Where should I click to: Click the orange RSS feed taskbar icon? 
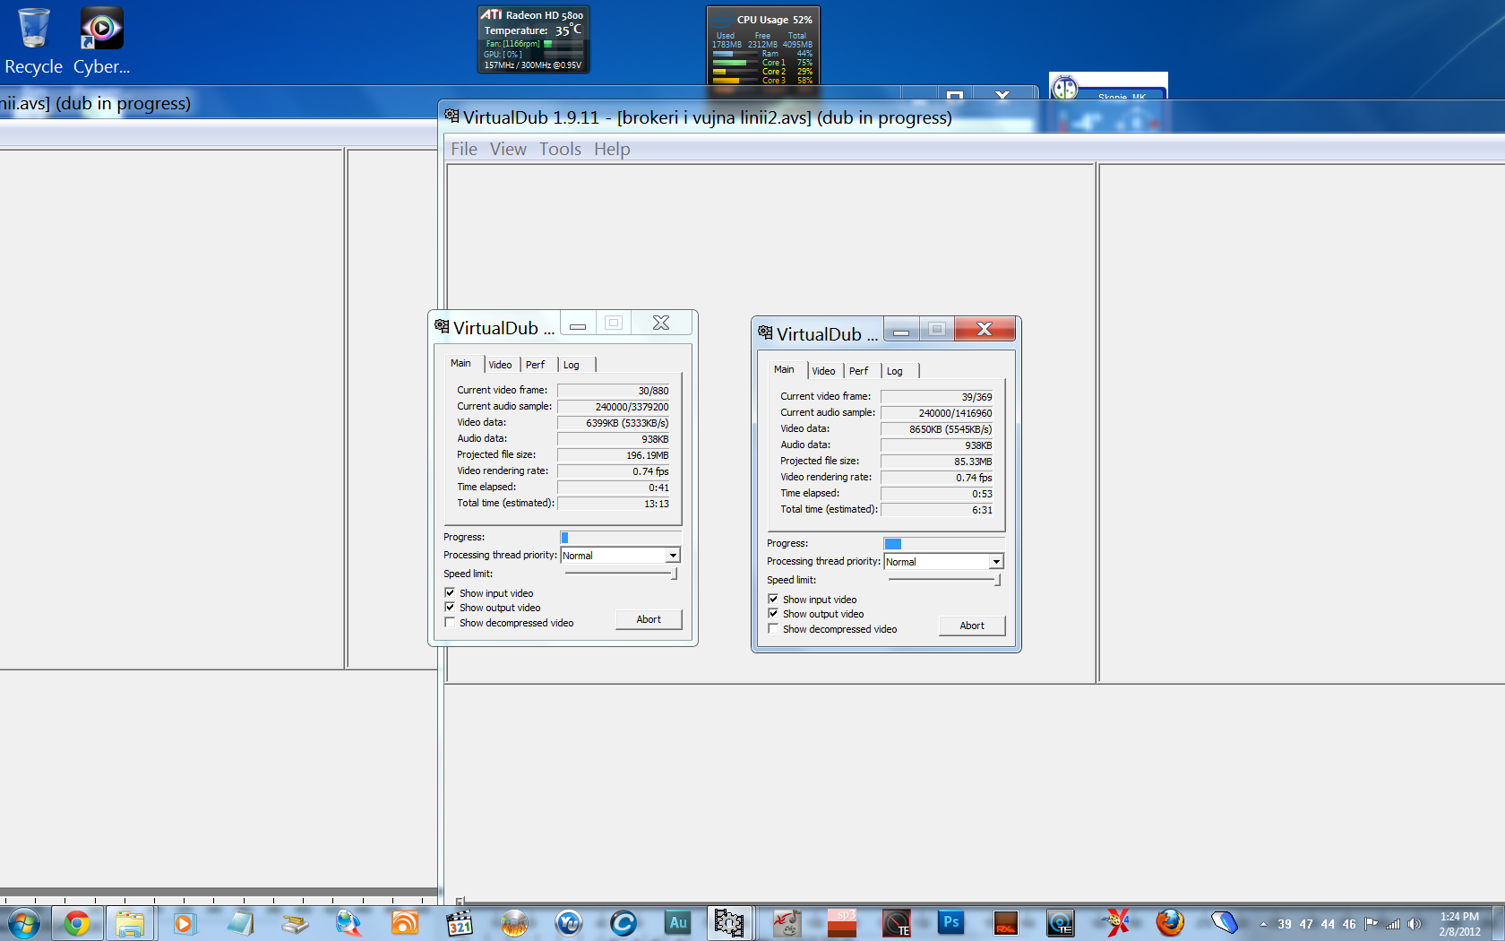[405, 922]
